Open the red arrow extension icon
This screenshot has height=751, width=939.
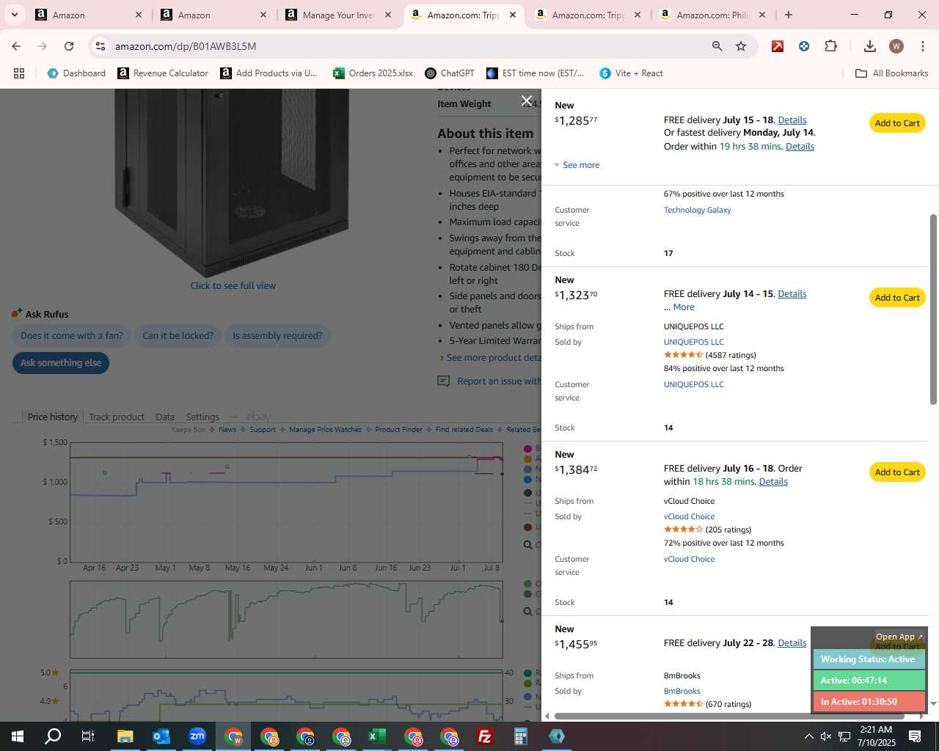(x=778, y=46)
